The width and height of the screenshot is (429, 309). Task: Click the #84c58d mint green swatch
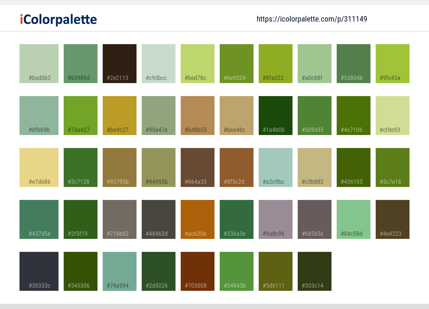click(353, 219)
